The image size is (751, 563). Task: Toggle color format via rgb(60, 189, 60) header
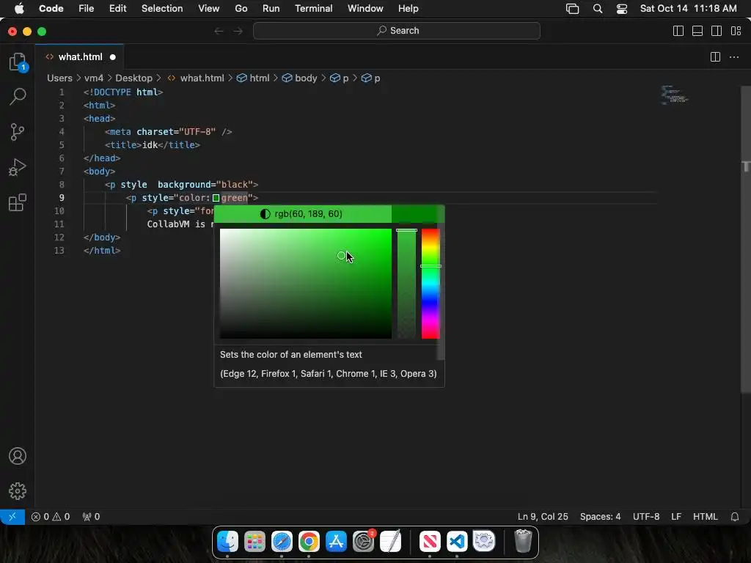point(303,214)
